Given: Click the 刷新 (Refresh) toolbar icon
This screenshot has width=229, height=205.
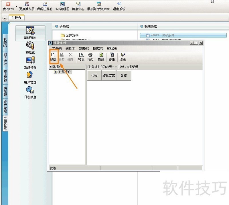Looking at the screenshot, I should (101, 57).
